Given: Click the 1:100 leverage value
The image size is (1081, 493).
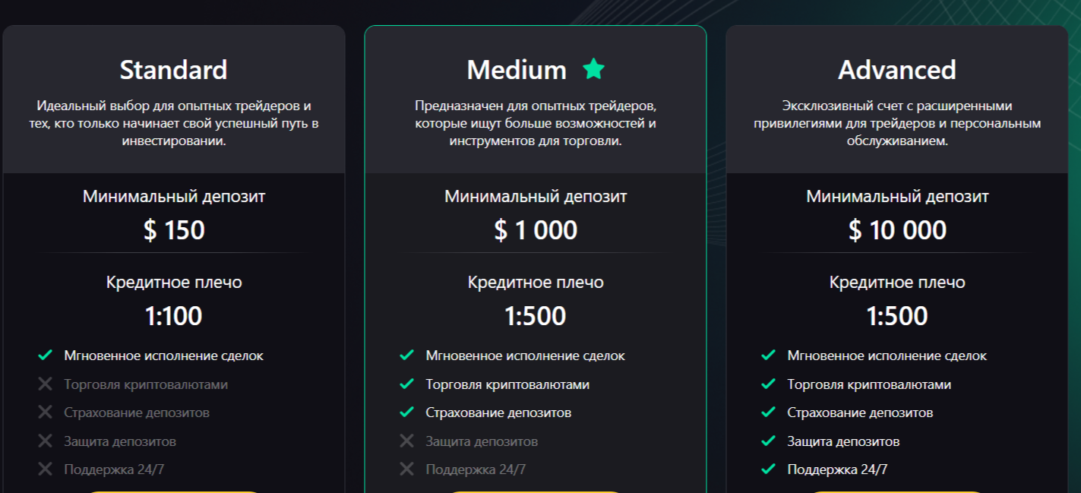Looking at the screenshot, I should coord(174,316).
